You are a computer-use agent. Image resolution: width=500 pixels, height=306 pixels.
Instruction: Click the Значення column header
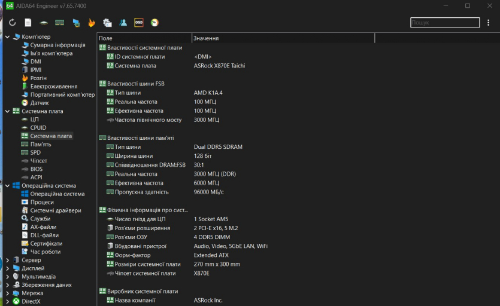pyautogui.click(x=283, y=38)
